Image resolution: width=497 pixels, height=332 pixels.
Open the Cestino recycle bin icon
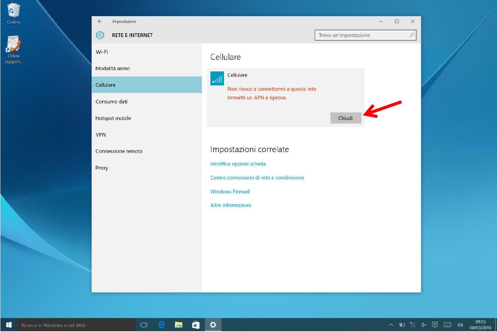click(x=14, y=13)
